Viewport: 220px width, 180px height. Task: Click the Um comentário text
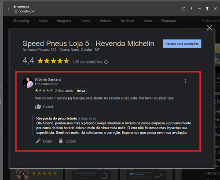[x=47, y=84]
